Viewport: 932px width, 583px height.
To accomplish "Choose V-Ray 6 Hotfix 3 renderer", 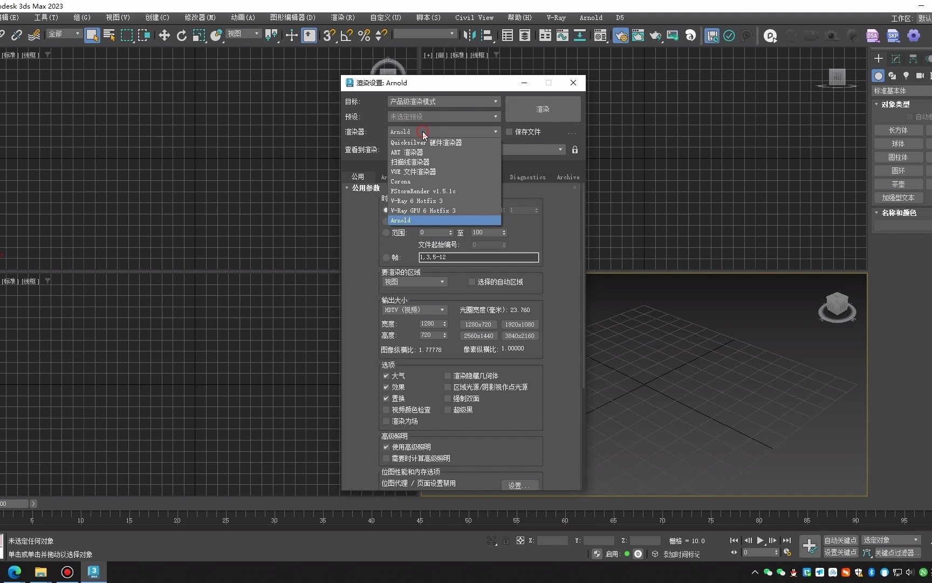I will (x=444, y=201).
